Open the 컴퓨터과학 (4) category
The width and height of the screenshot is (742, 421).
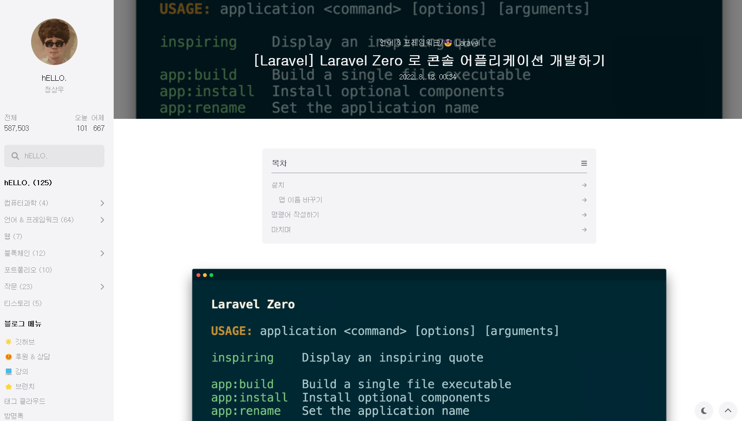pyautogui.click(x=26, y=203)
